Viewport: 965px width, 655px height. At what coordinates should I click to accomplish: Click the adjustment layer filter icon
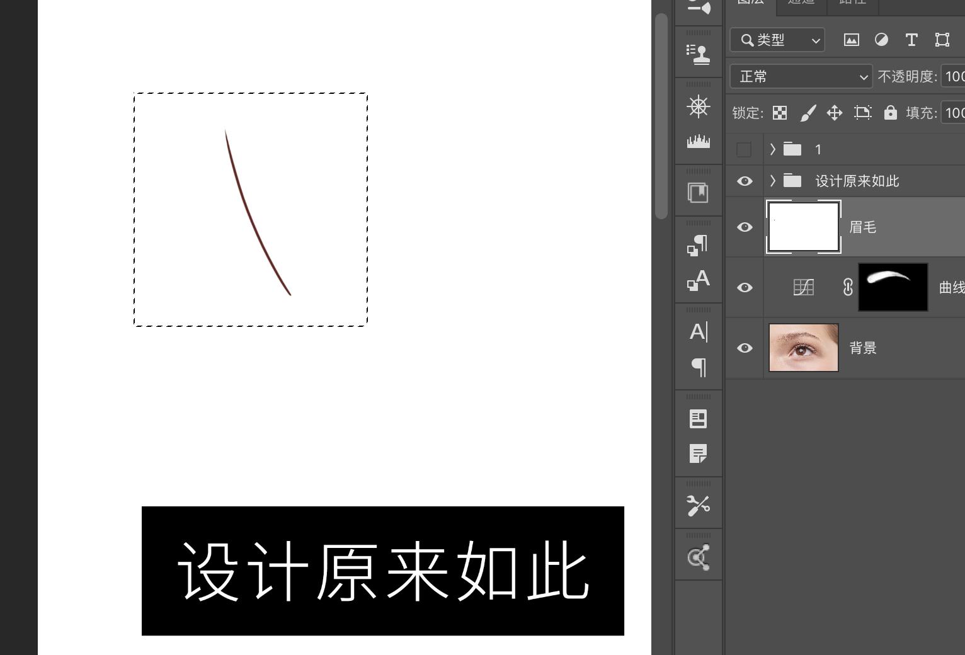882,40
